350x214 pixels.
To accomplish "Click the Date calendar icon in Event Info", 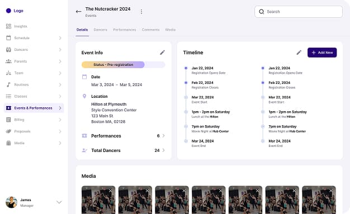I will [84, 77].
